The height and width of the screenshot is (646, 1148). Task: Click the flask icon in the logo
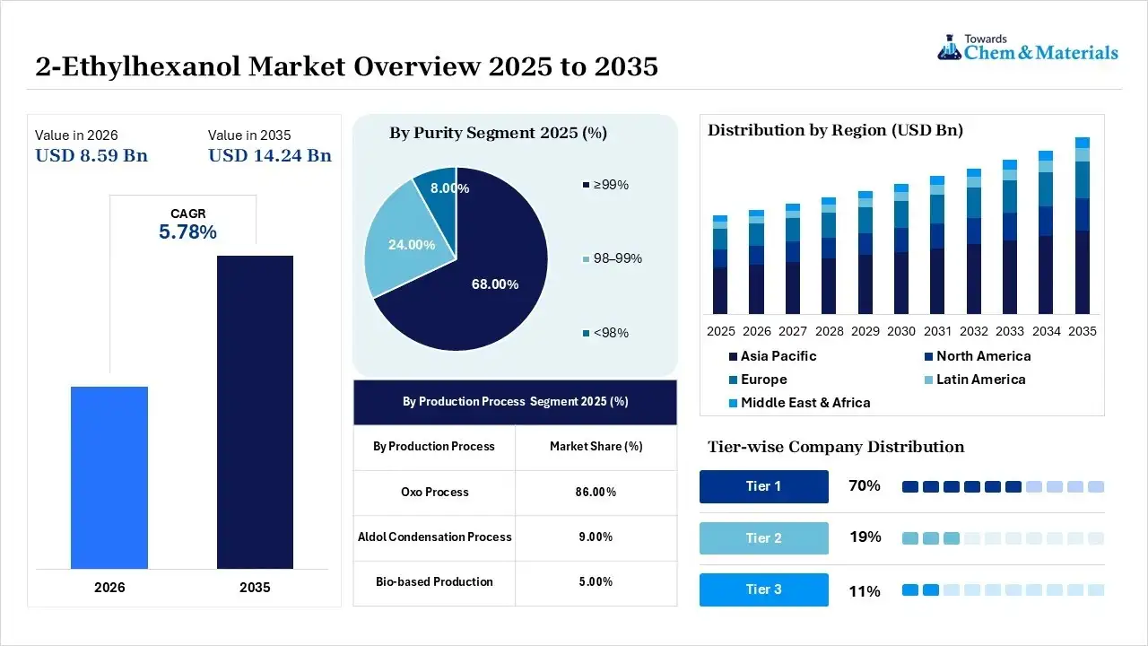click(949, 48)
